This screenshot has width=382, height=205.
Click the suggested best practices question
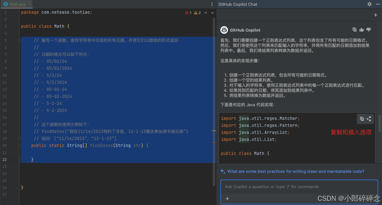296,172
